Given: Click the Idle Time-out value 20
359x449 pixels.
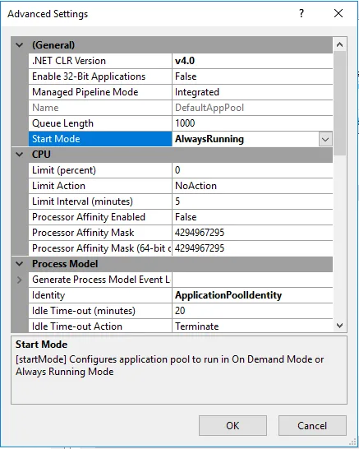Looking at the screenshot, I should click(x=252, y=311).
